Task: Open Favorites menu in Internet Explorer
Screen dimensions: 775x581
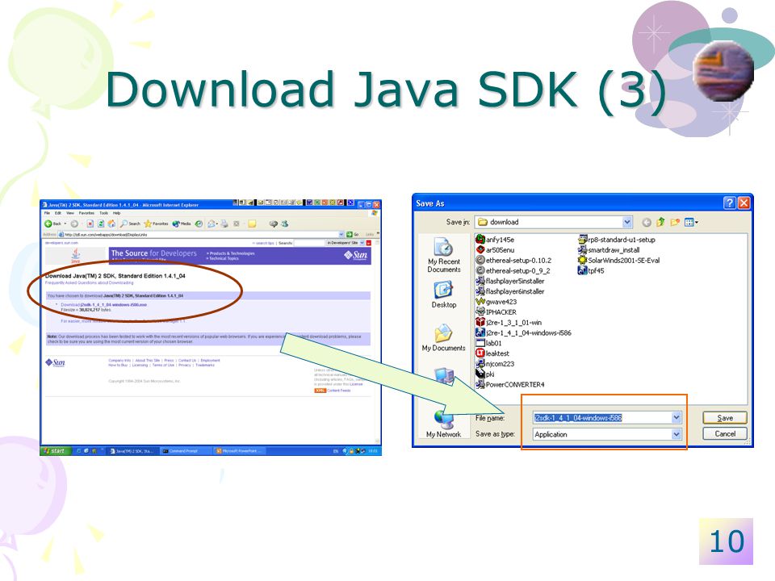Action: [x=86, y=213]
